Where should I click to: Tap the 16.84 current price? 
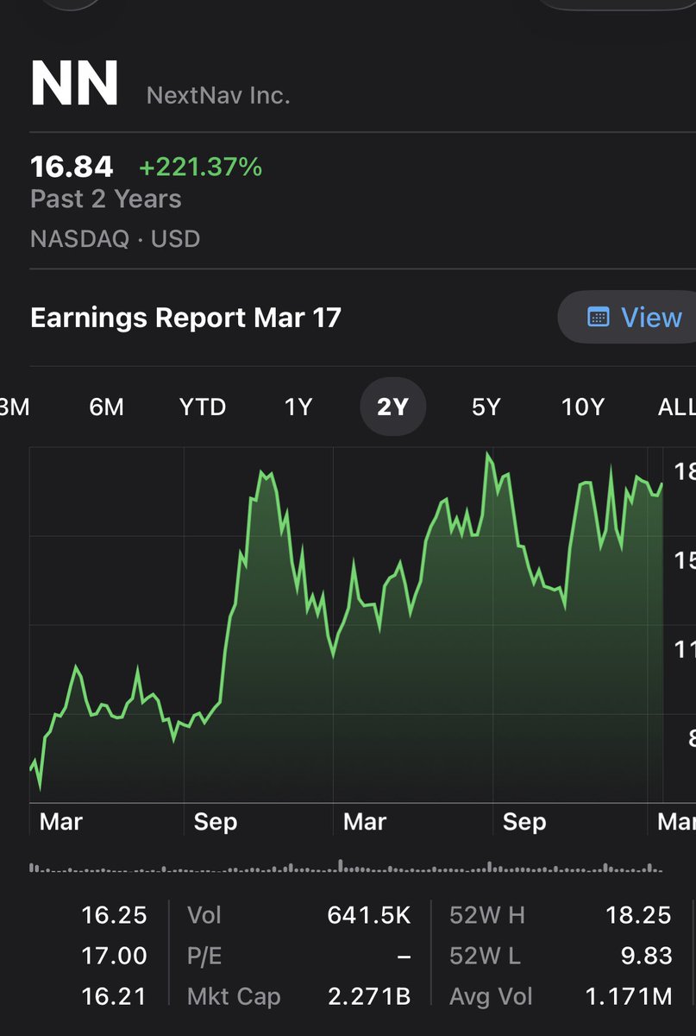click(x=73, y=166)
